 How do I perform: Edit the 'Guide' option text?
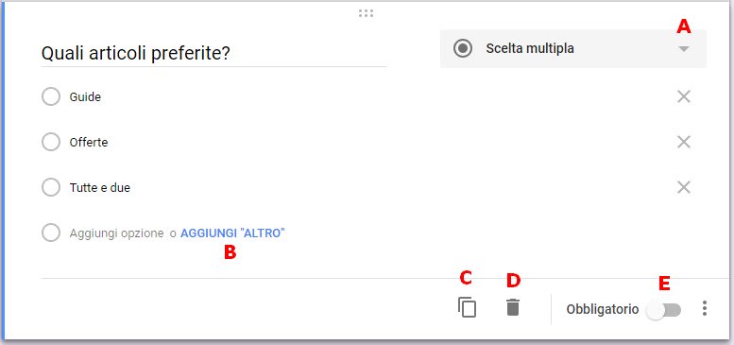85,97
